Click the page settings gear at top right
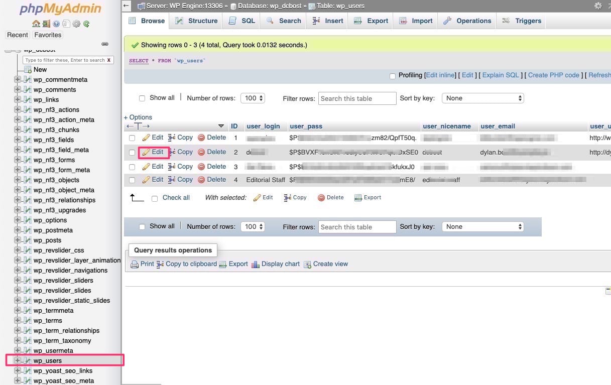This screenshot has height=385, width=611. (x=597, y=6)
